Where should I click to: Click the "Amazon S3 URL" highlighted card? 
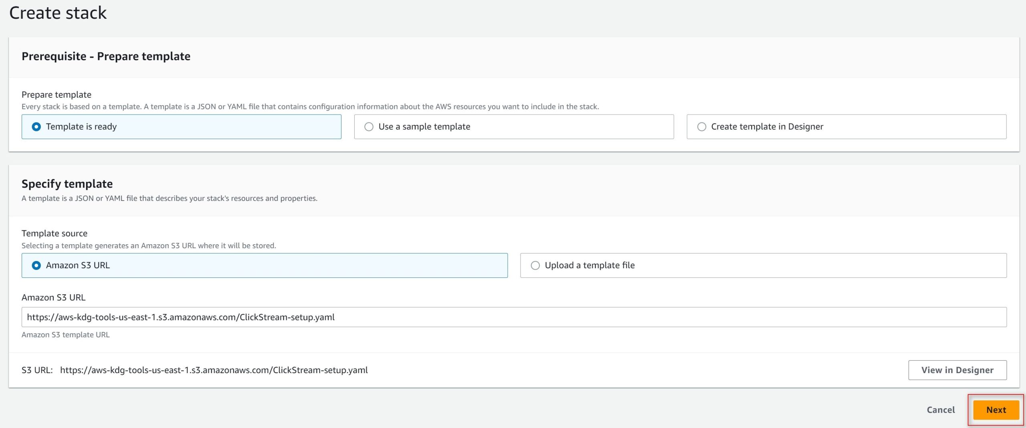[264, 265]
